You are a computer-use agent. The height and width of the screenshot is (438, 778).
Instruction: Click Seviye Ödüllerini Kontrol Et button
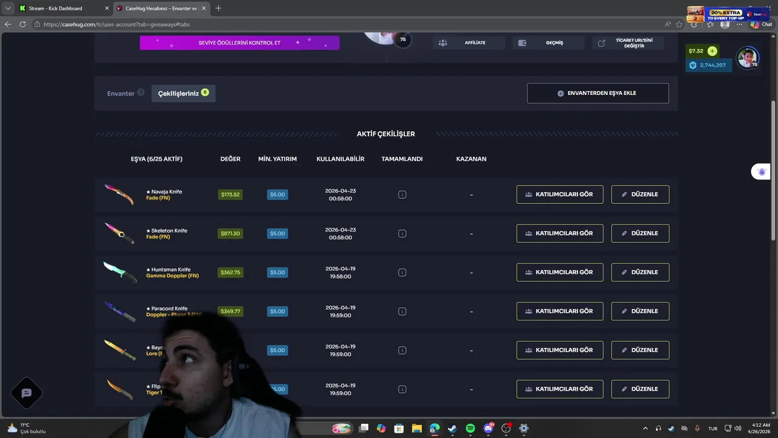pos(239,43)
